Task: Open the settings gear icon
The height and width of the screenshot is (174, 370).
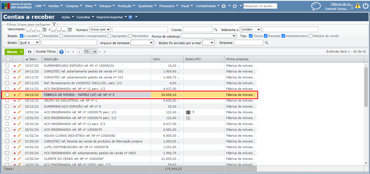Action: click(x=224, y=6)
